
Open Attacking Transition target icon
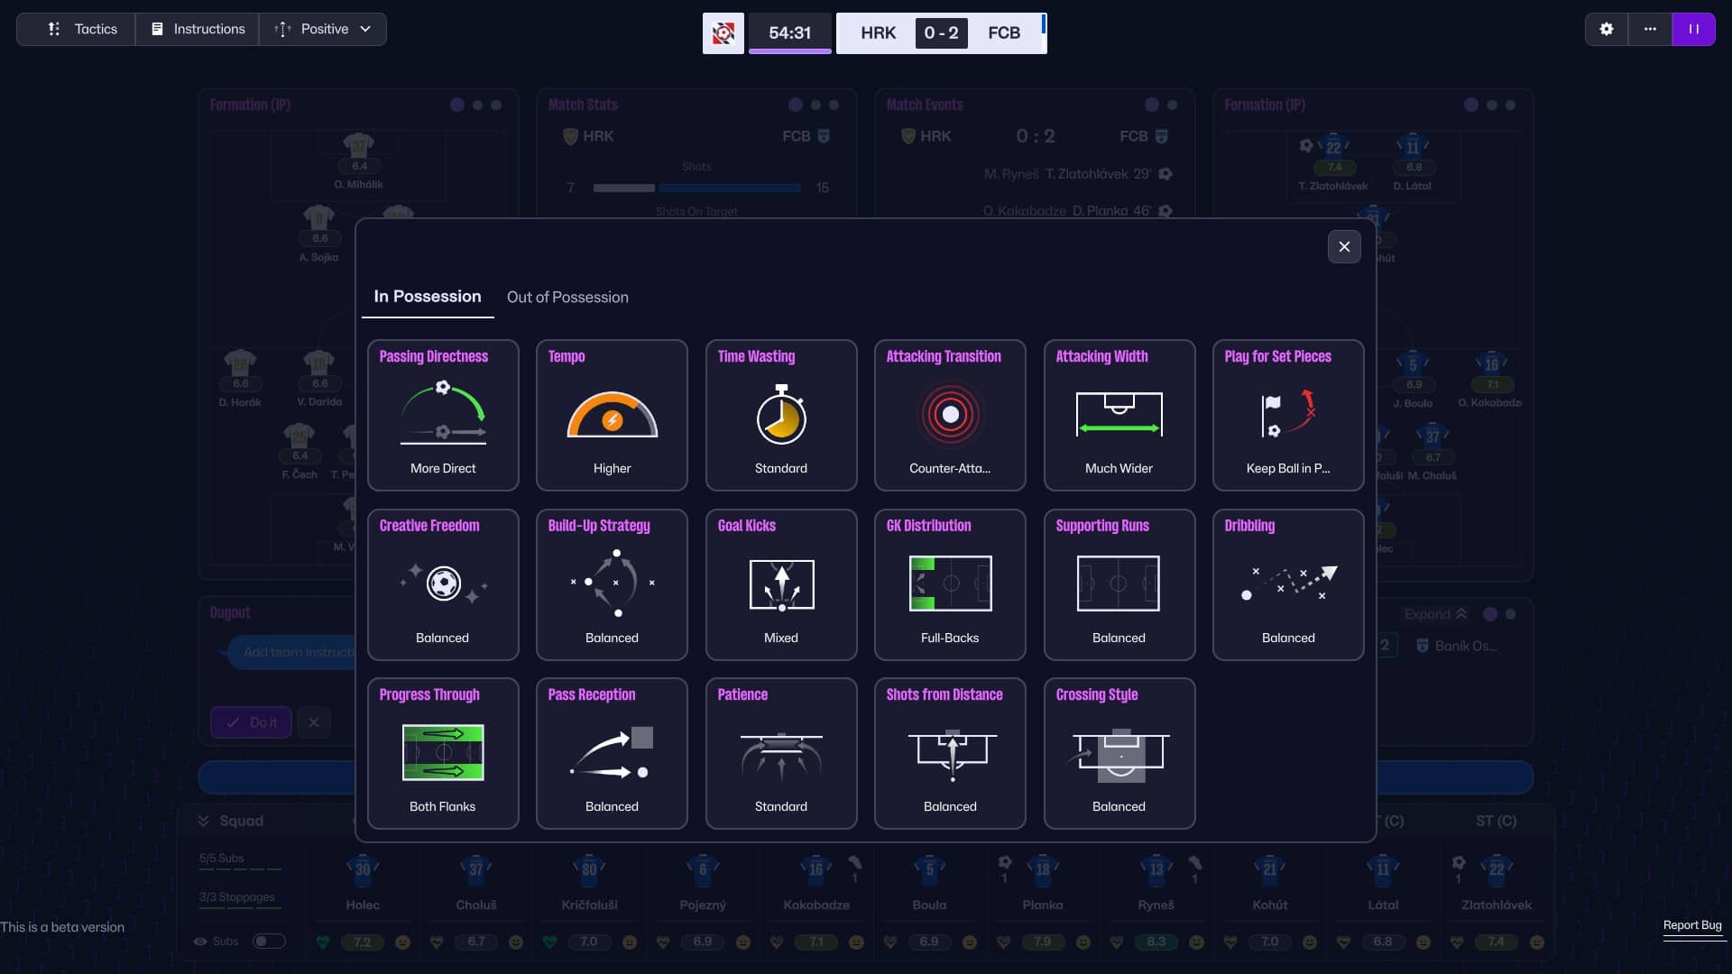click(950, 415)
